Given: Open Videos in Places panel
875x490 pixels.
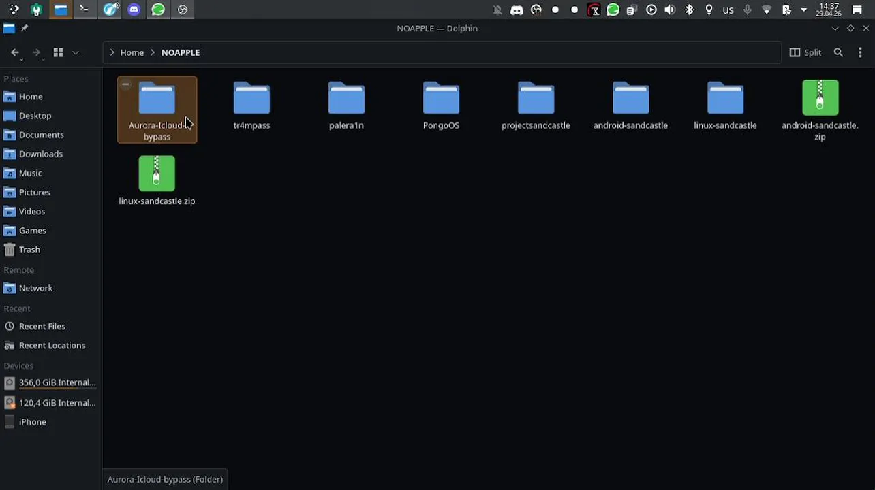Looking at the screenshot, I should click(x=51, y=211).
